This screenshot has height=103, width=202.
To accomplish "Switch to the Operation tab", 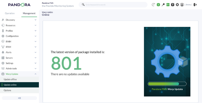I will [10, 13].
